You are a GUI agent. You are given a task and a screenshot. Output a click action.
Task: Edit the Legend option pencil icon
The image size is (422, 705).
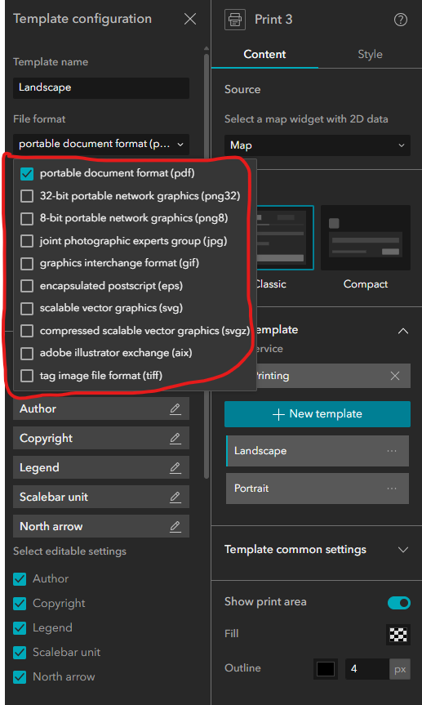[175, 467]
